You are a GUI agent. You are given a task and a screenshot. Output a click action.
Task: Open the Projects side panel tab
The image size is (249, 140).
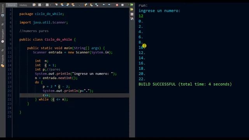coord(3,61)
